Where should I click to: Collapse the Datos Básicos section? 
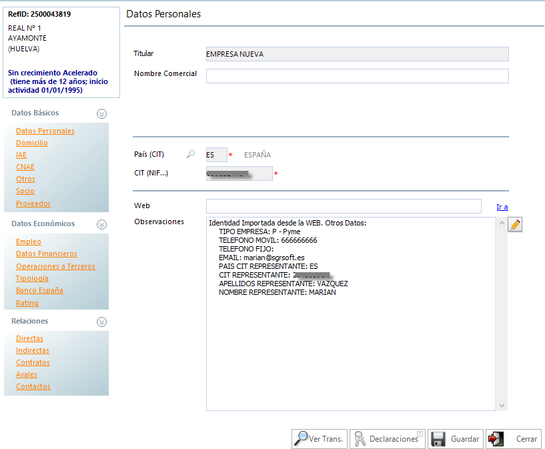pos(101,113)
